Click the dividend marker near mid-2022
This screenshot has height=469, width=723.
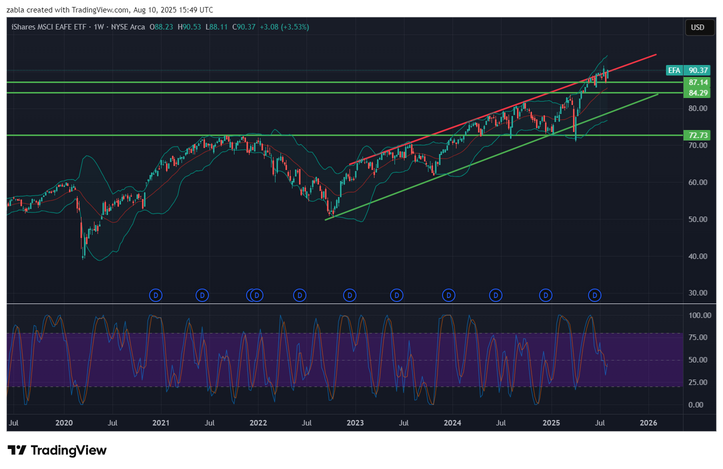299,295
